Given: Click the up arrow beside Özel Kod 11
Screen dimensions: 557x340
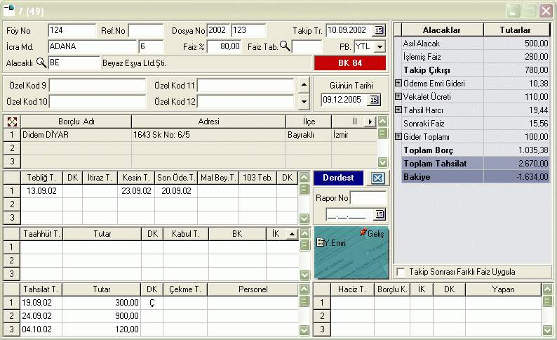Looking at the screenshot, I should (x=304, y=85).
